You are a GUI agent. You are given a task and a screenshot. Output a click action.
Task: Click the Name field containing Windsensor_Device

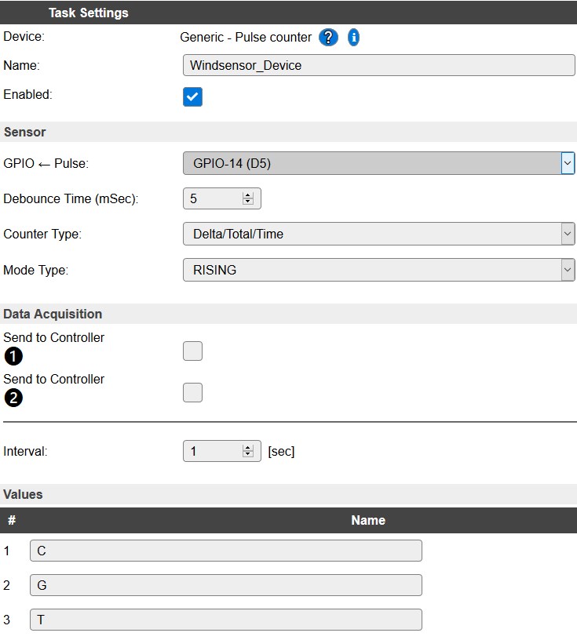(378, 65)
